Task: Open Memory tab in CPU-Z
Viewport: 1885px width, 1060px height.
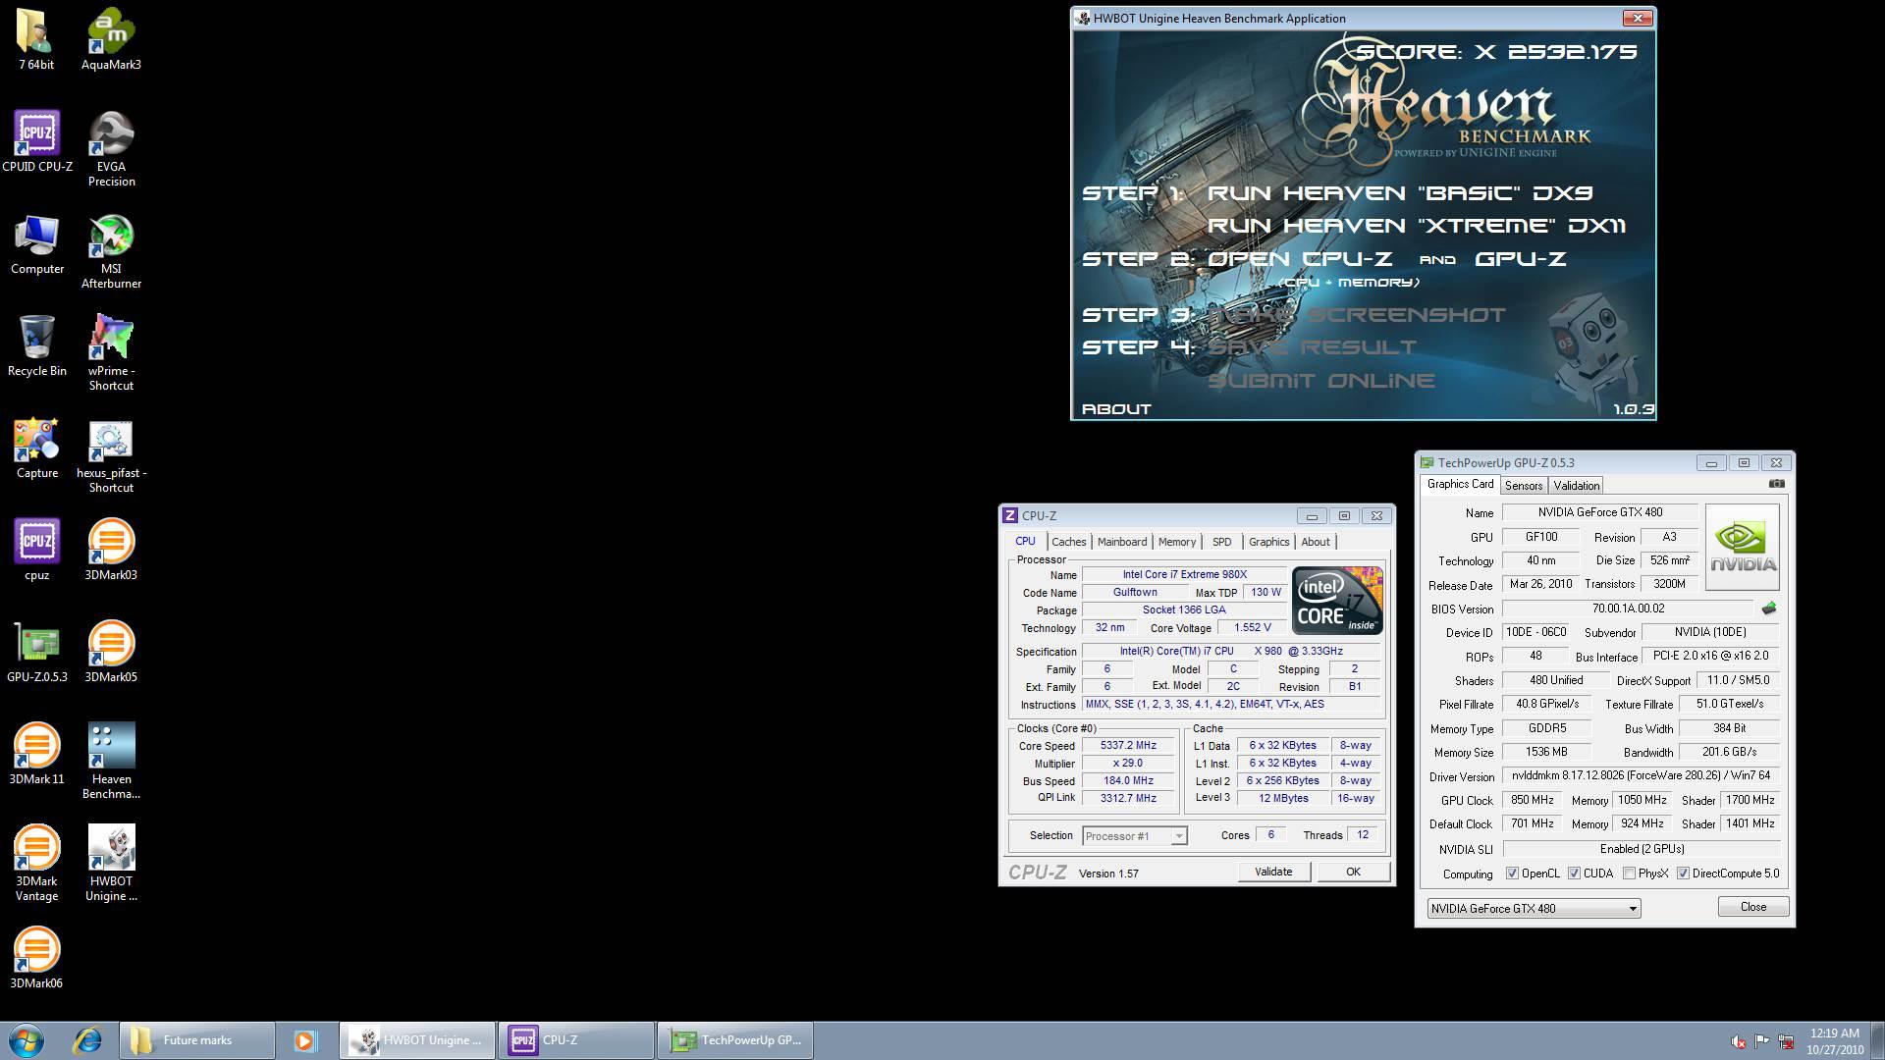Action: (1176, 542)
